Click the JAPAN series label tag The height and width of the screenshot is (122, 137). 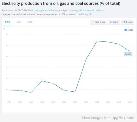point(128,54)
